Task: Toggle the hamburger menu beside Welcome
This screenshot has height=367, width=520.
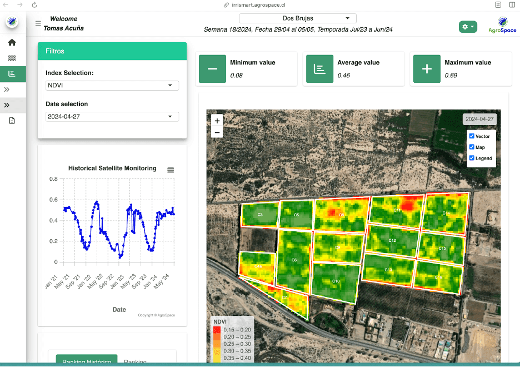Action: (x=38, y=23)
